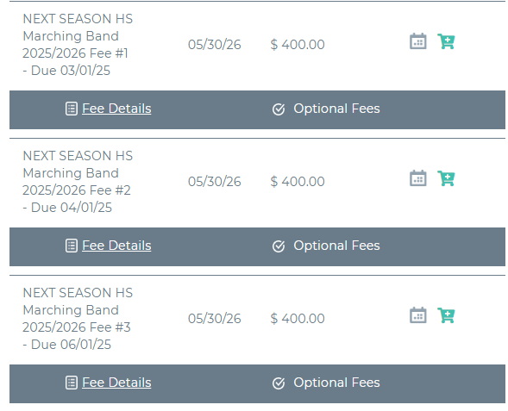Open calendar icon for Fee #1
The image size is (508, 411).
click(418, 41)
